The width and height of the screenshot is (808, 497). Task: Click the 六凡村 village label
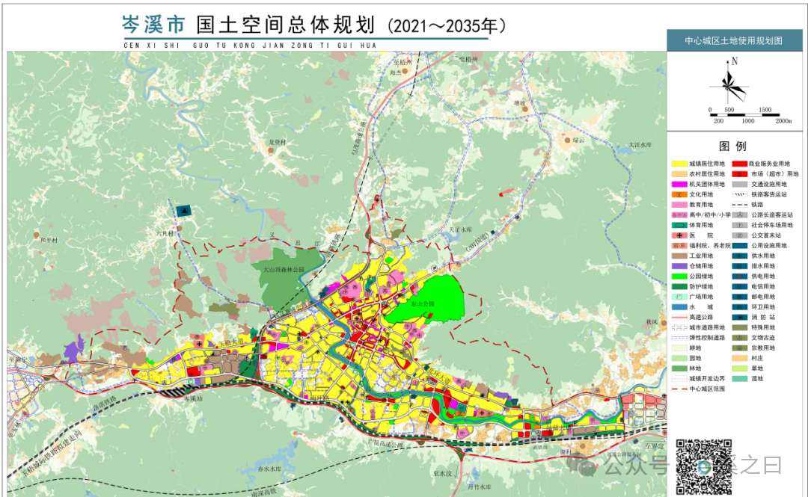tap(165, 234)
